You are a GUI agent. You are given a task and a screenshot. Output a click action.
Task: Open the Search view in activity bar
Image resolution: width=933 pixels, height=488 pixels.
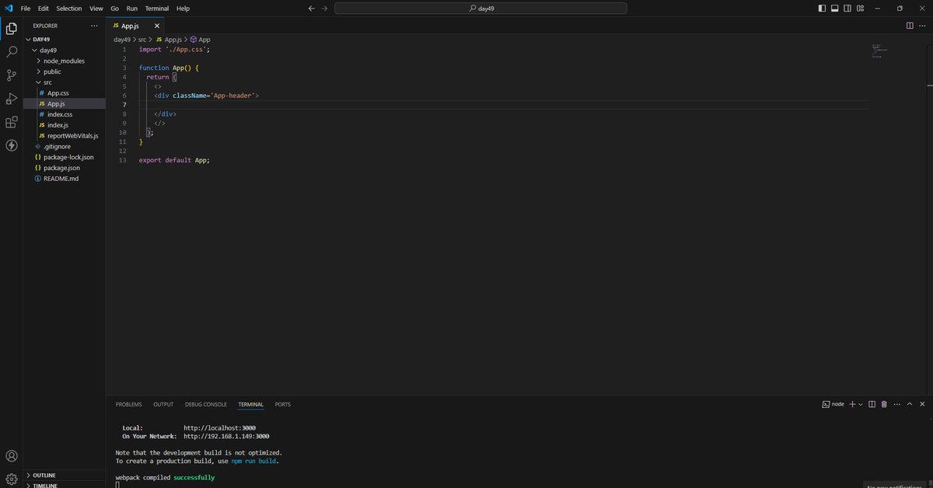[x=12, y=52]
